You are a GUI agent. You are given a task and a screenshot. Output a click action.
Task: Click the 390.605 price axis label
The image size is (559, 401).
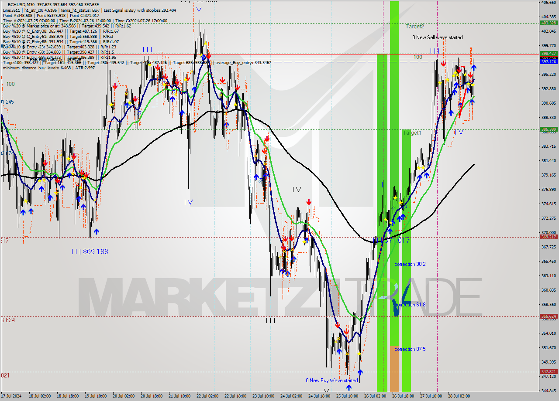tap(549, 103)
